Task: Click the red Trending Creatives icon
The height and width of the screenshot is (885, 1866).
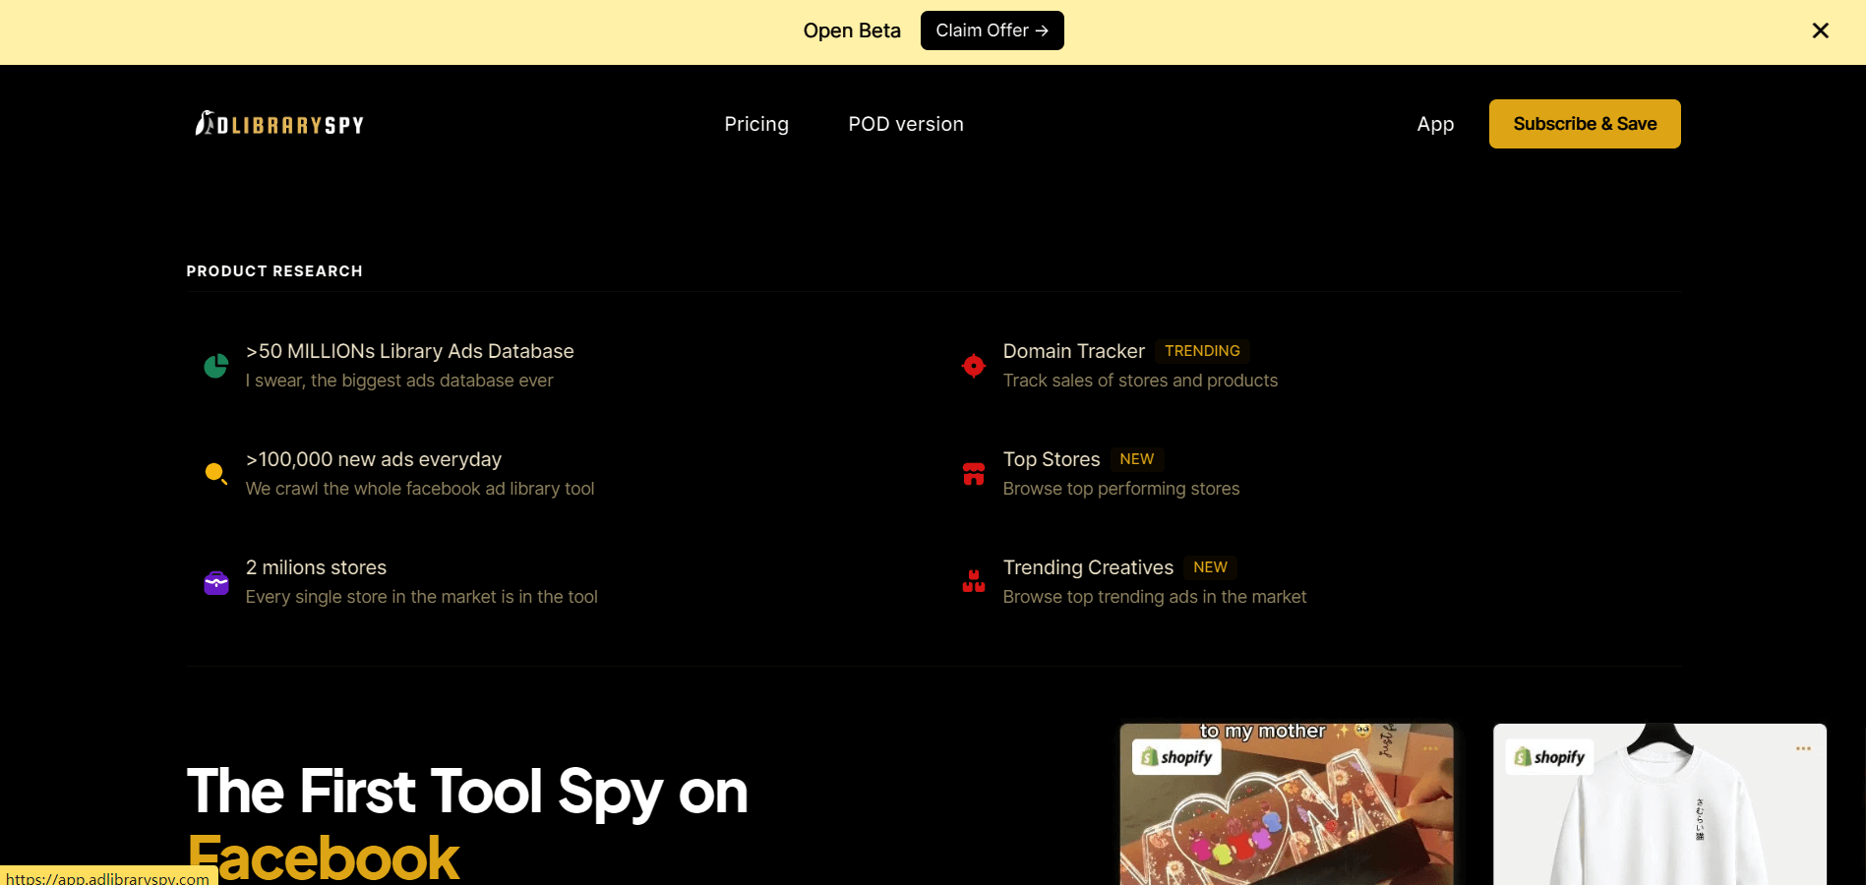Action: click(973, 581)
